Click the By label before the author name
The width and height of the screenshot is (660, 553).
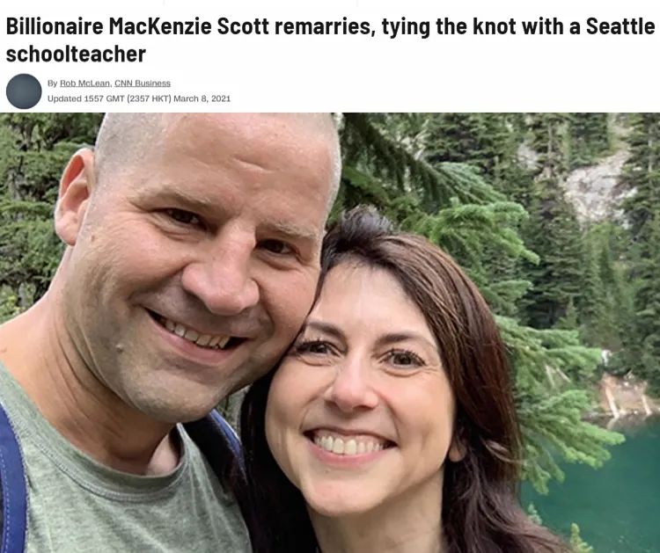tap(52, 84)
